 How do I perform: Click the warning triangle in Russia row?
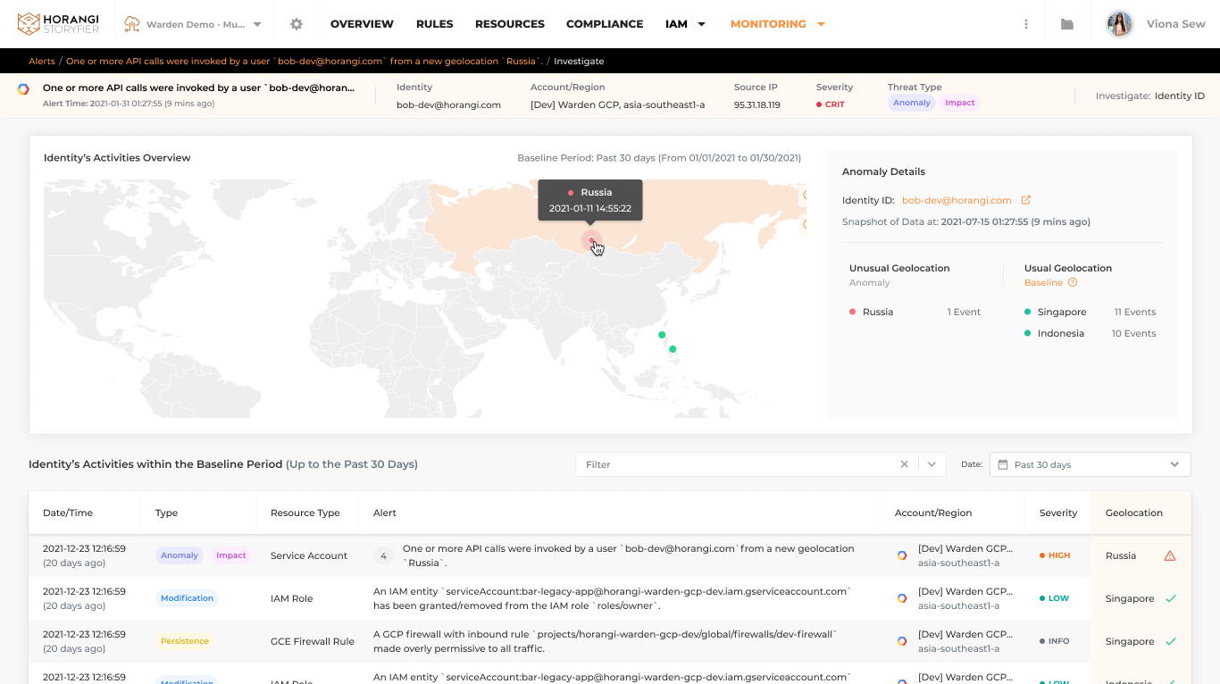pyautogui.click(x=1170, y=555)
